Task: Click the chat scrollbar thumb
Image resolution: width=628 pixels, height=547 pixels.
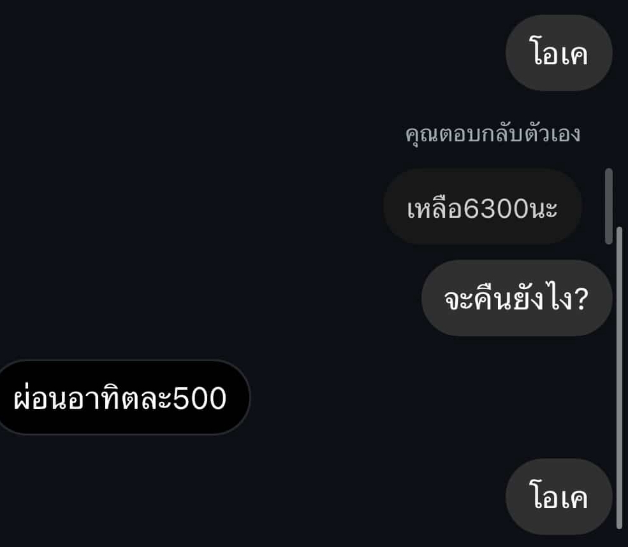Action: tap(620, 378)
